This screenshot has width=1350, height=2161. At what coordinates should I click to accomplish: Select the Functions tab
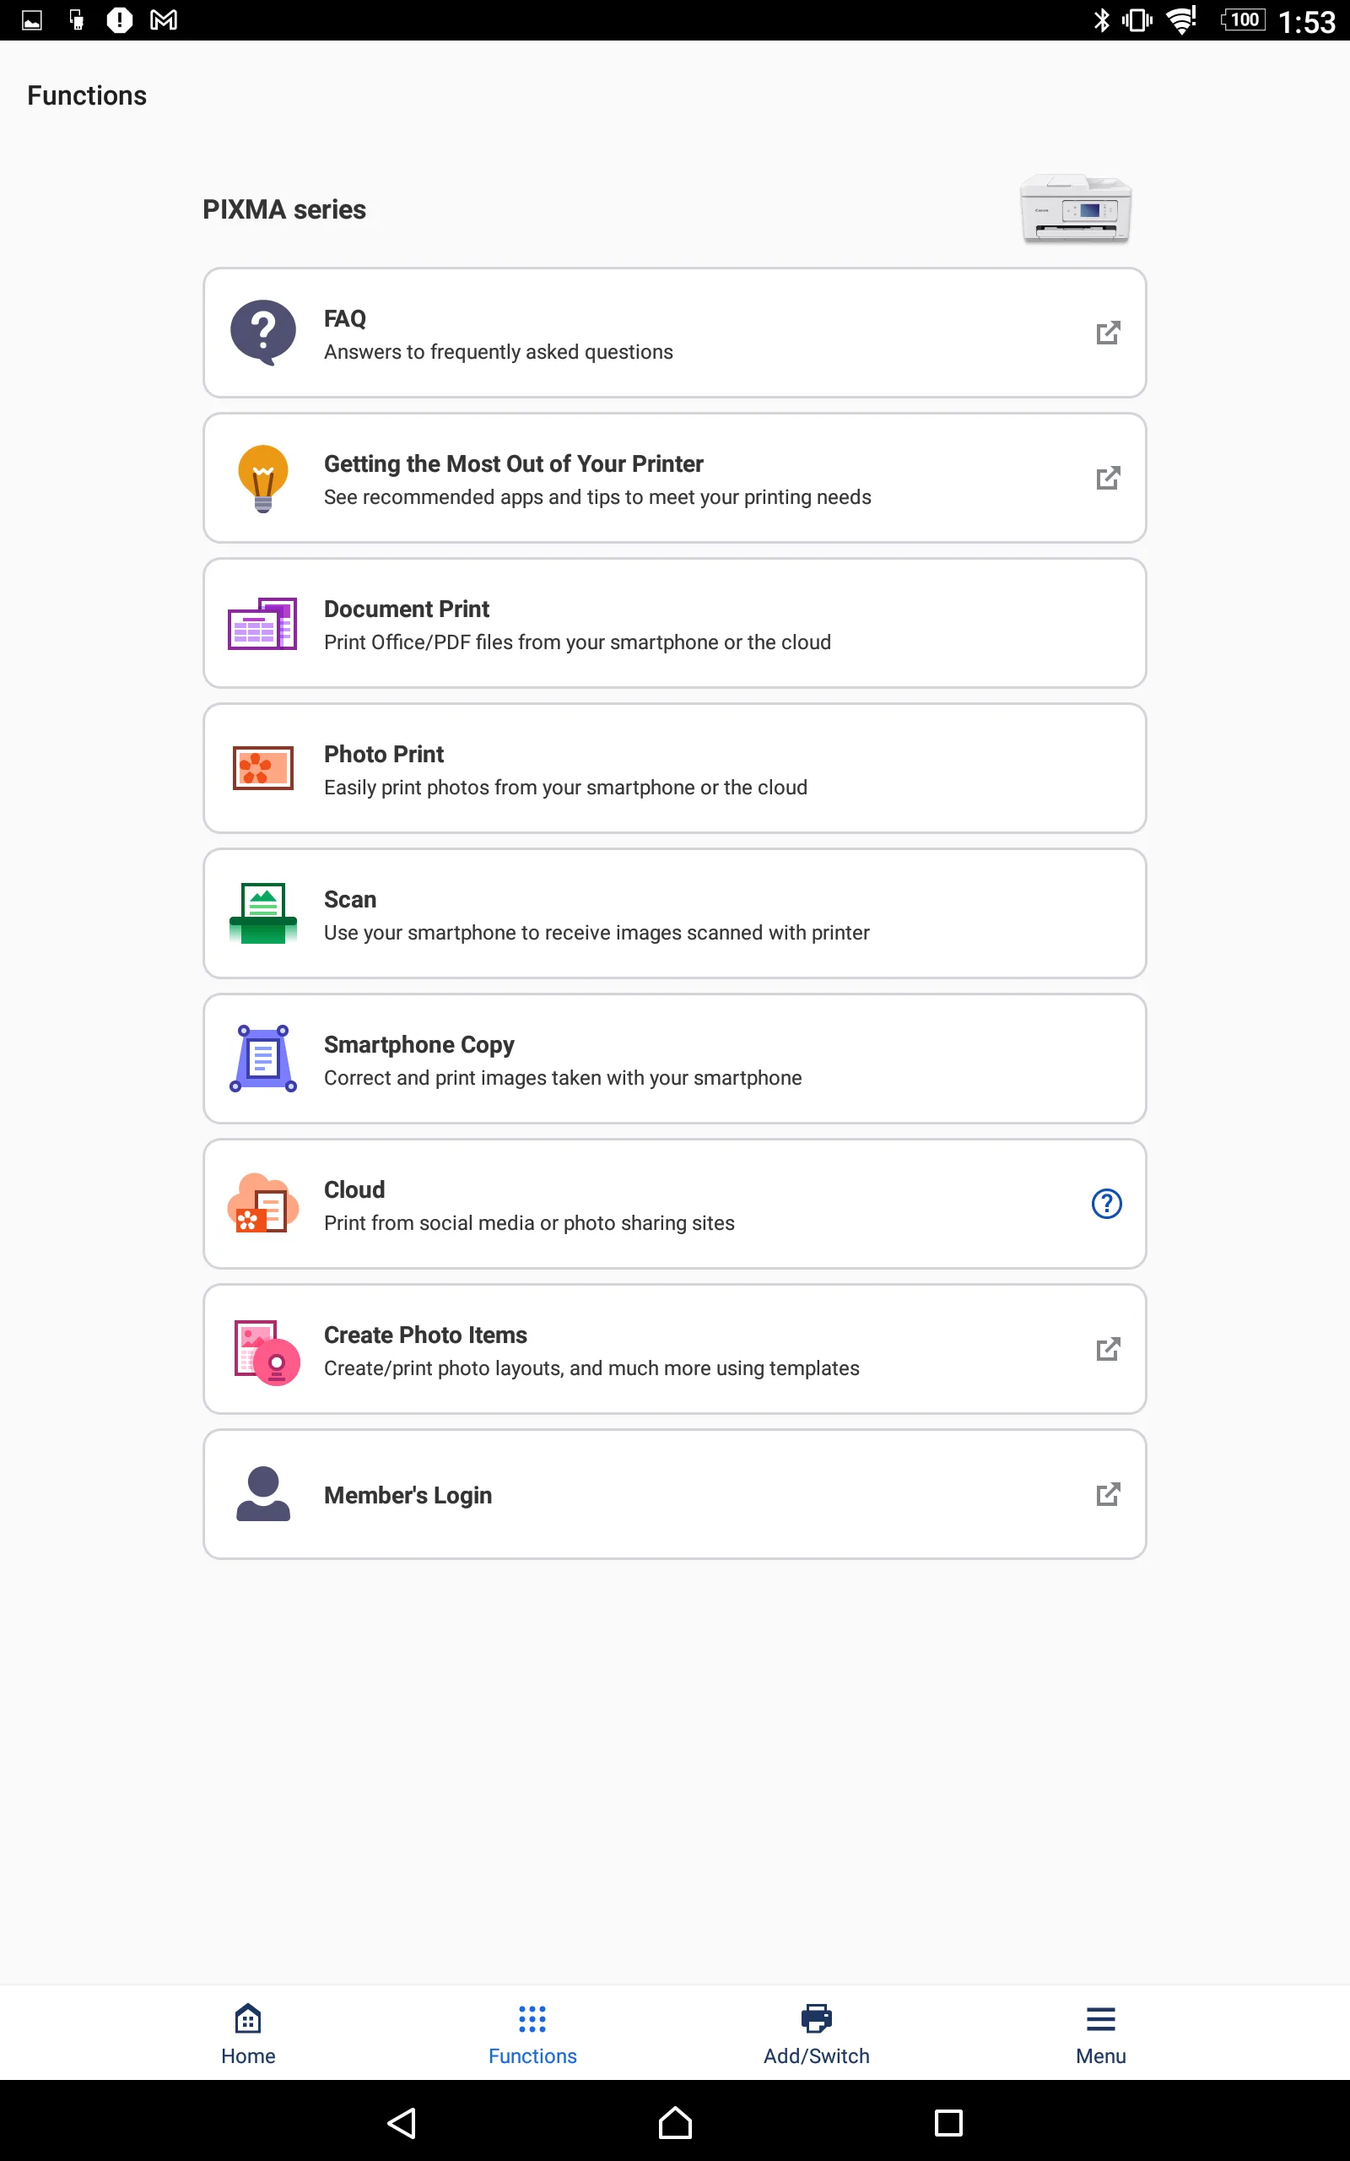tap(532, 2034)
